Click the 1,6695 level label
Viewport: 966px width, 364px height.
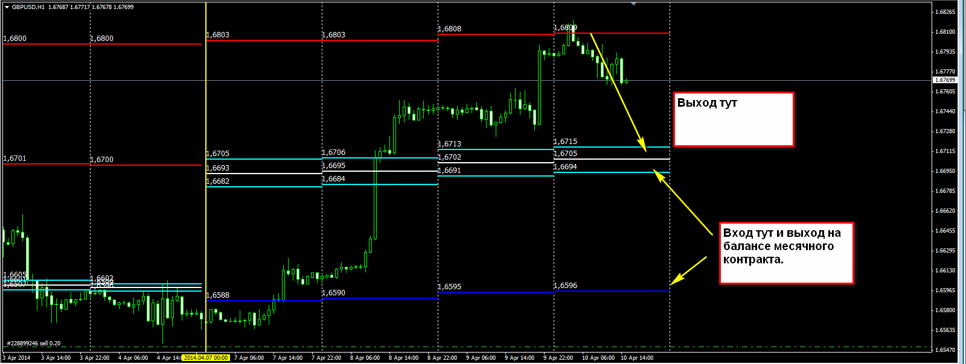pos(333,166)
